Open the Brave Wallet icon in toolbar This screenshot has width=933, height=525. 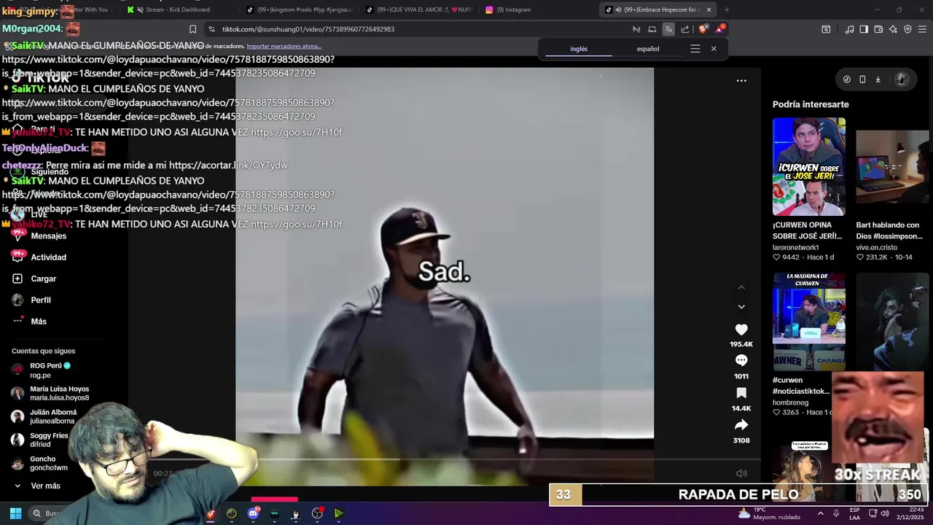coord(878,29)
